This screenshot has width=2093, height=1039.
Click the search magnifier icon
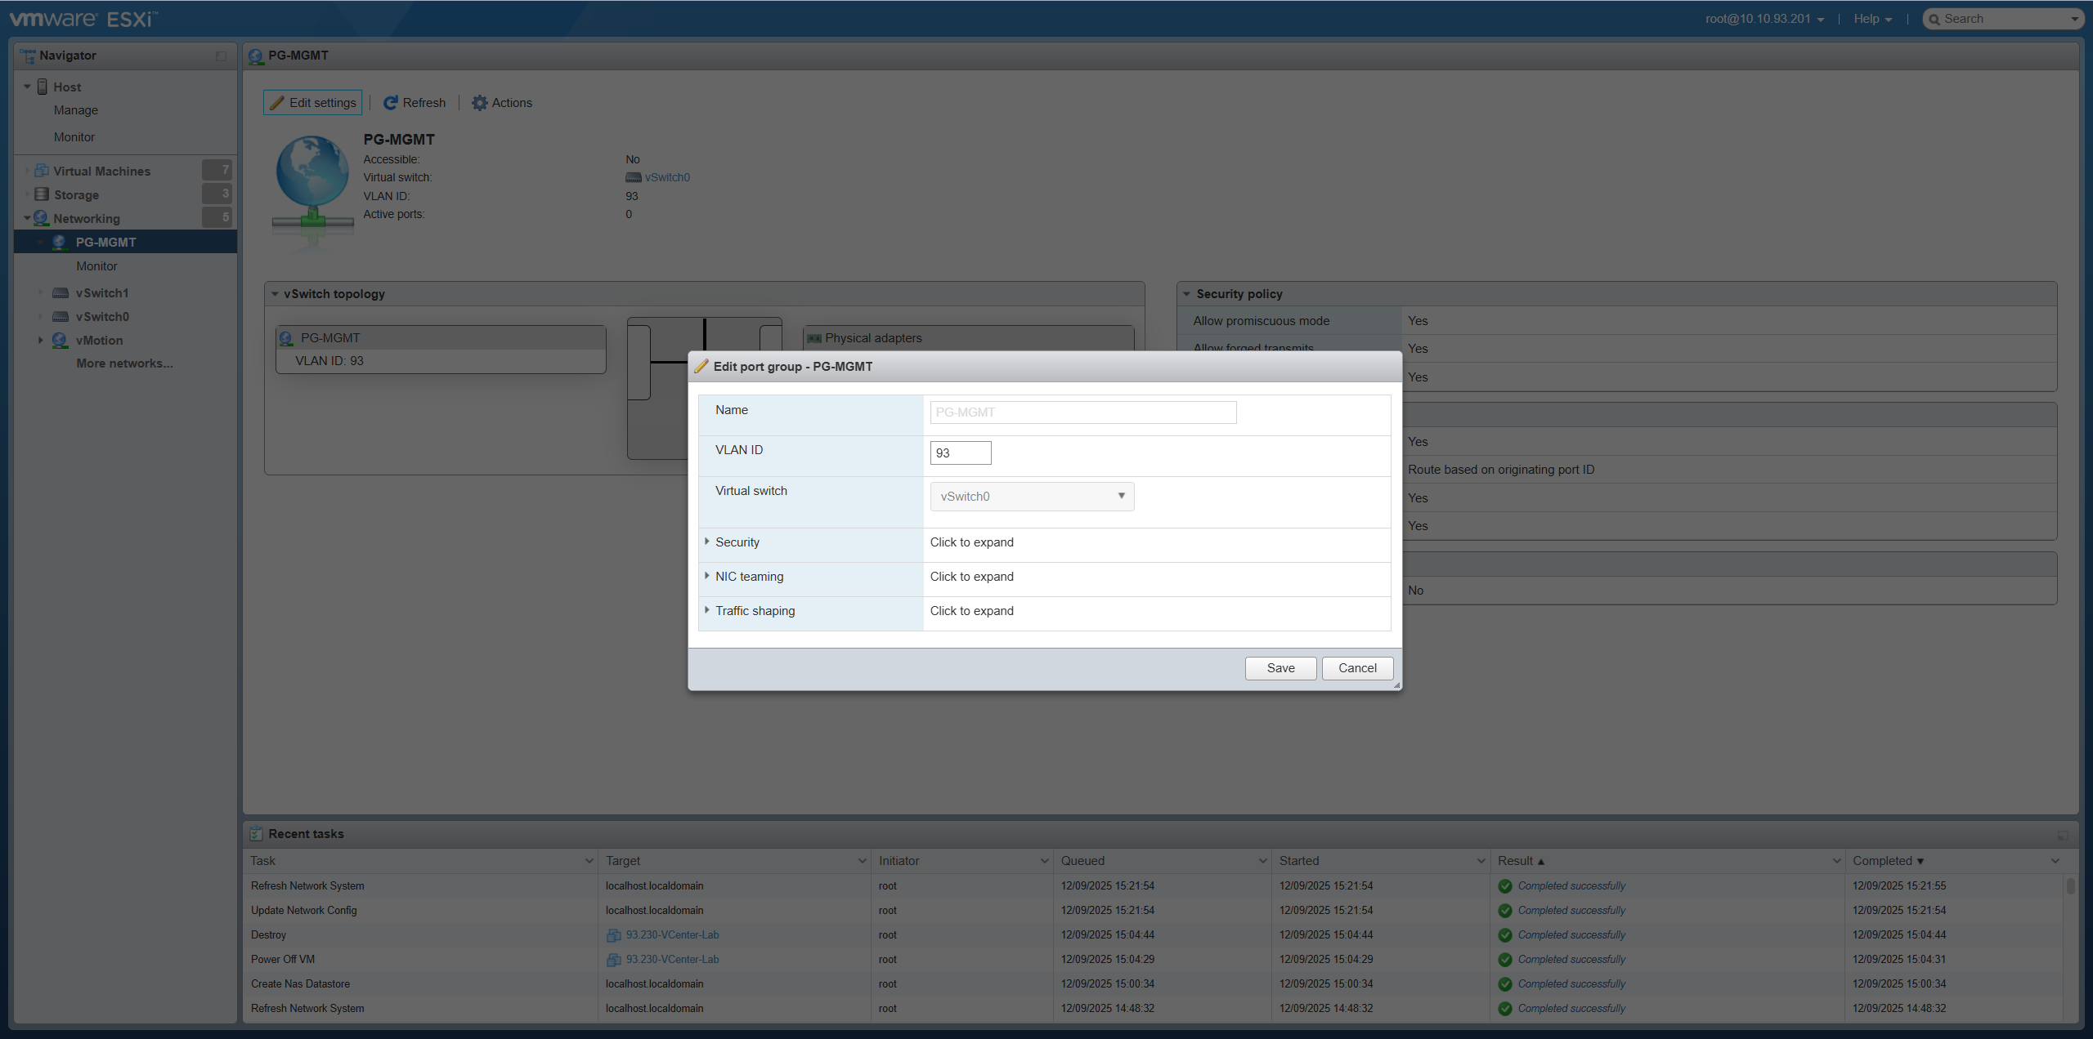[1936, 18]
